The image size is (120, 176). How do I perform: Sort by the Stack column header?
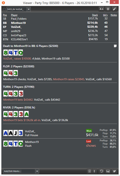click(95, 15)
